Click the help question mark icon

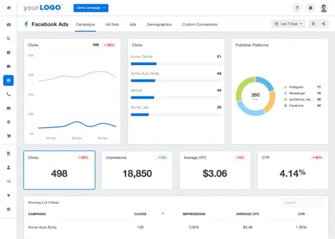[296, 8]
